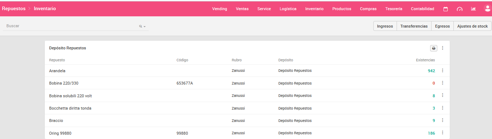Open the calendar icon in top bar

pos(445,9)
